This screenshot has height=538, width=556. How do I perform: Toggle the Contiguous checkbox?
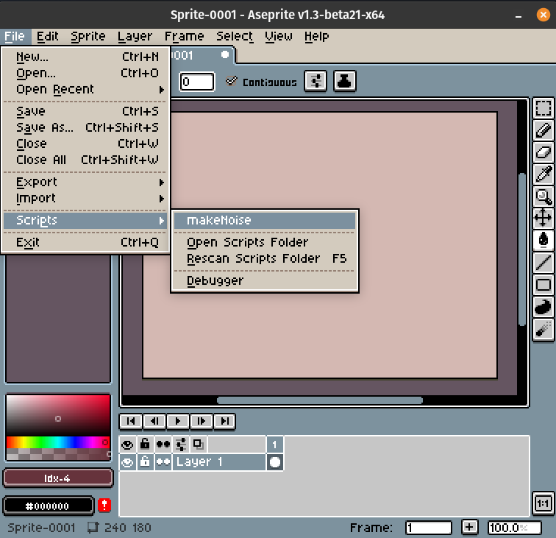click(232, 82)
